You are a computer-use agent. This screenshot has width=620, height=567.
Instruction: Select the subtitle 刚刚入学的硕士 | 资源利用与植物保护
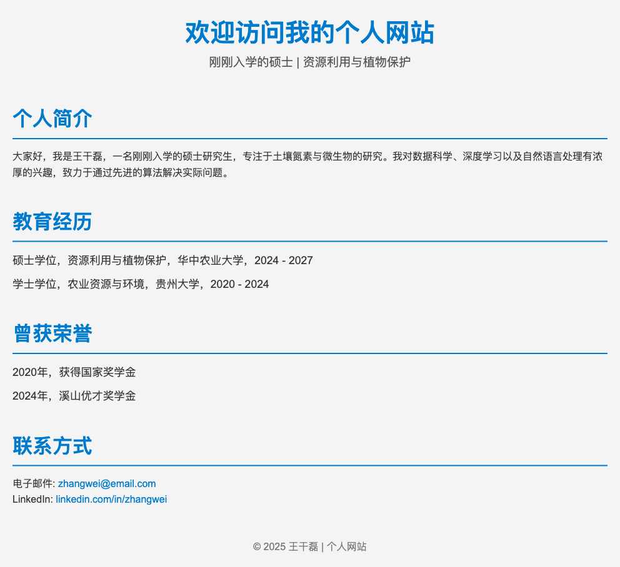[310, 62]
